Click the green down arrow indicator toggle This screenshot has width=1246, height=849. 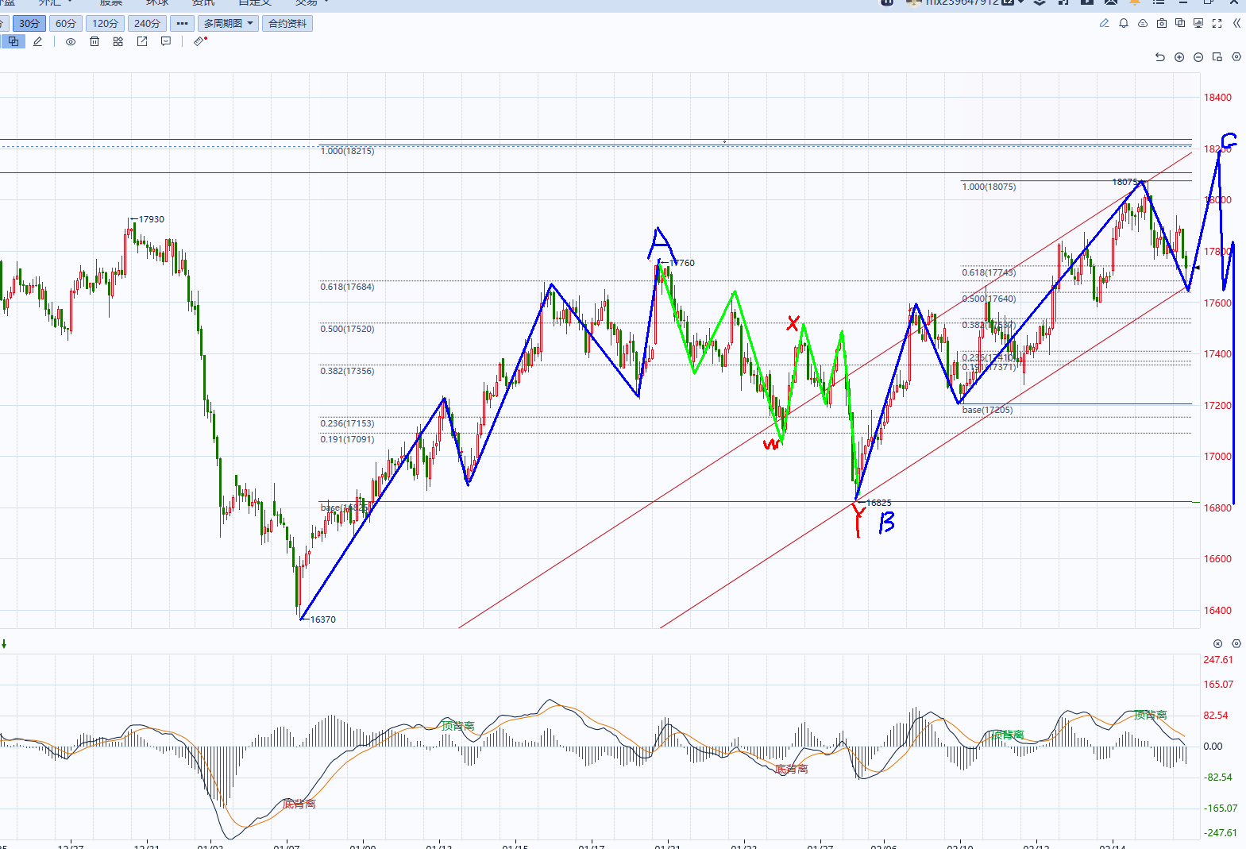[4, 644]
